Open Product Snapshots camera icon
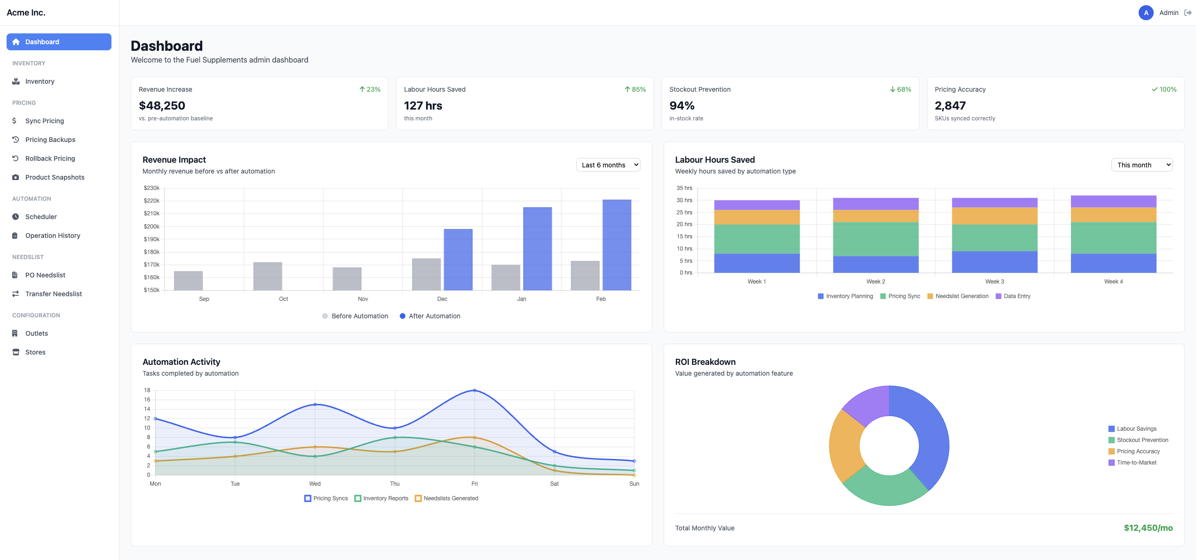The width and height of the screenshot is (1196, 560). point(15,177)
